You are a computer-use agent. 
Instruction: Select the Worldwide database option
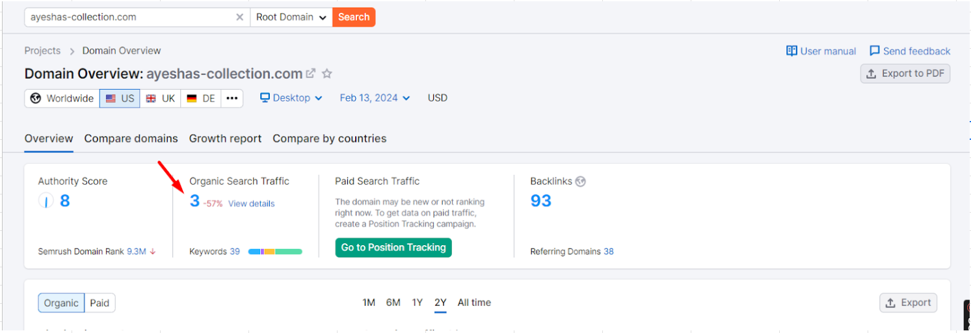coord(62,98)
